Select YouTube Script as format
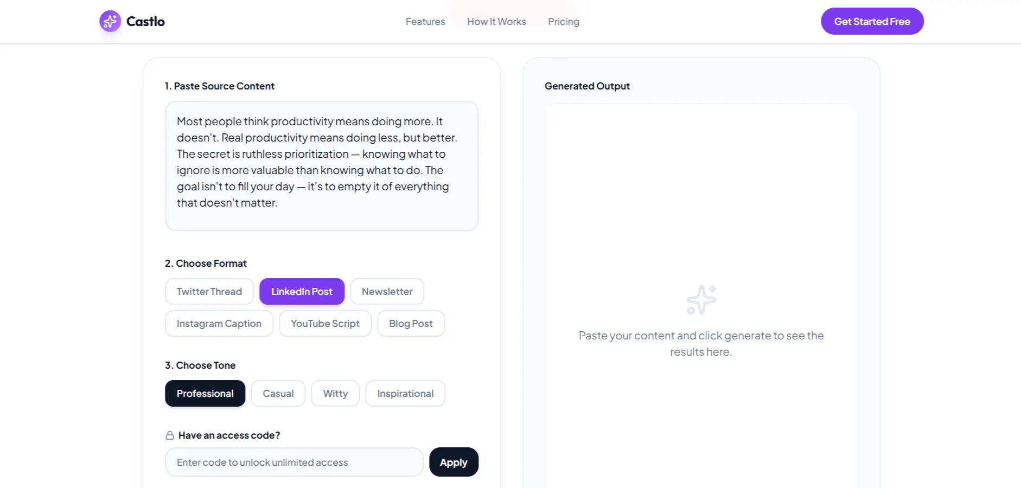This screenshot has width=1021, height=488. pos(326,324)
